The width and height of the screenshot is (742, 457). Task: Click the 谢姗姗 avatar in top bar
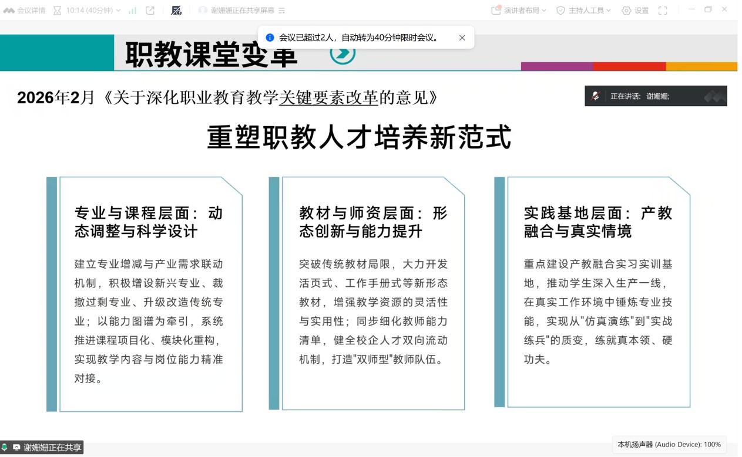tap(203, 11)
